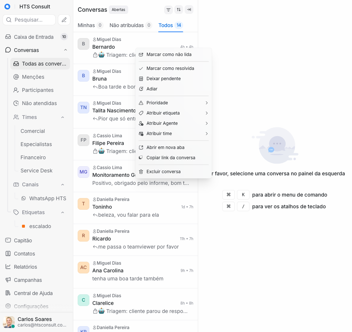Open the Comercial team
The image size is (352, 332).
click(x=33, y=131)
